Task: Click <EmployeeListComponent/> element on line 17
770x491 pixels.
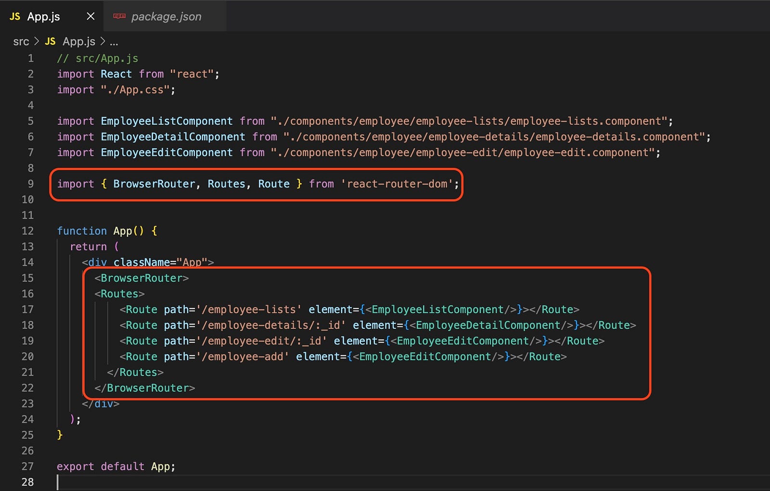Action: click(x=441, y=310)
